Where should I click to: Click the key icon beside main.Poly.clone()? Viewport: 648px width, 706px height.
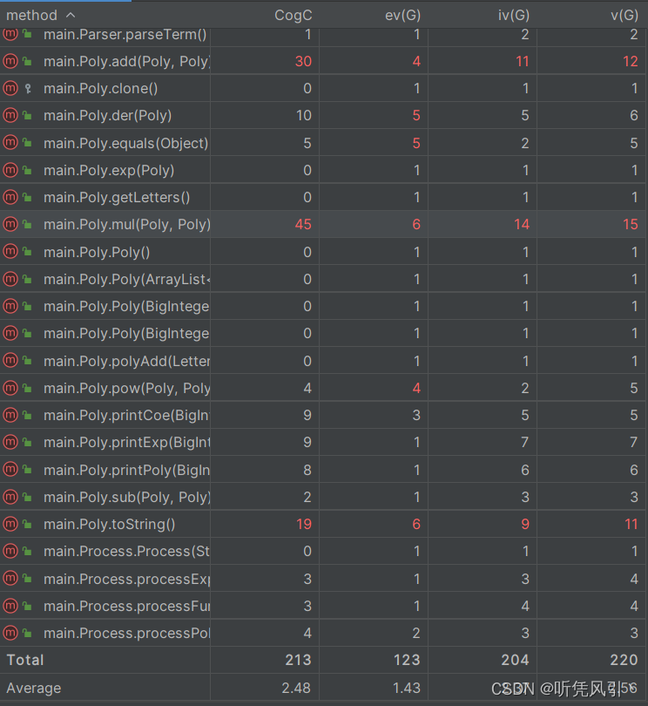(28, 88)
